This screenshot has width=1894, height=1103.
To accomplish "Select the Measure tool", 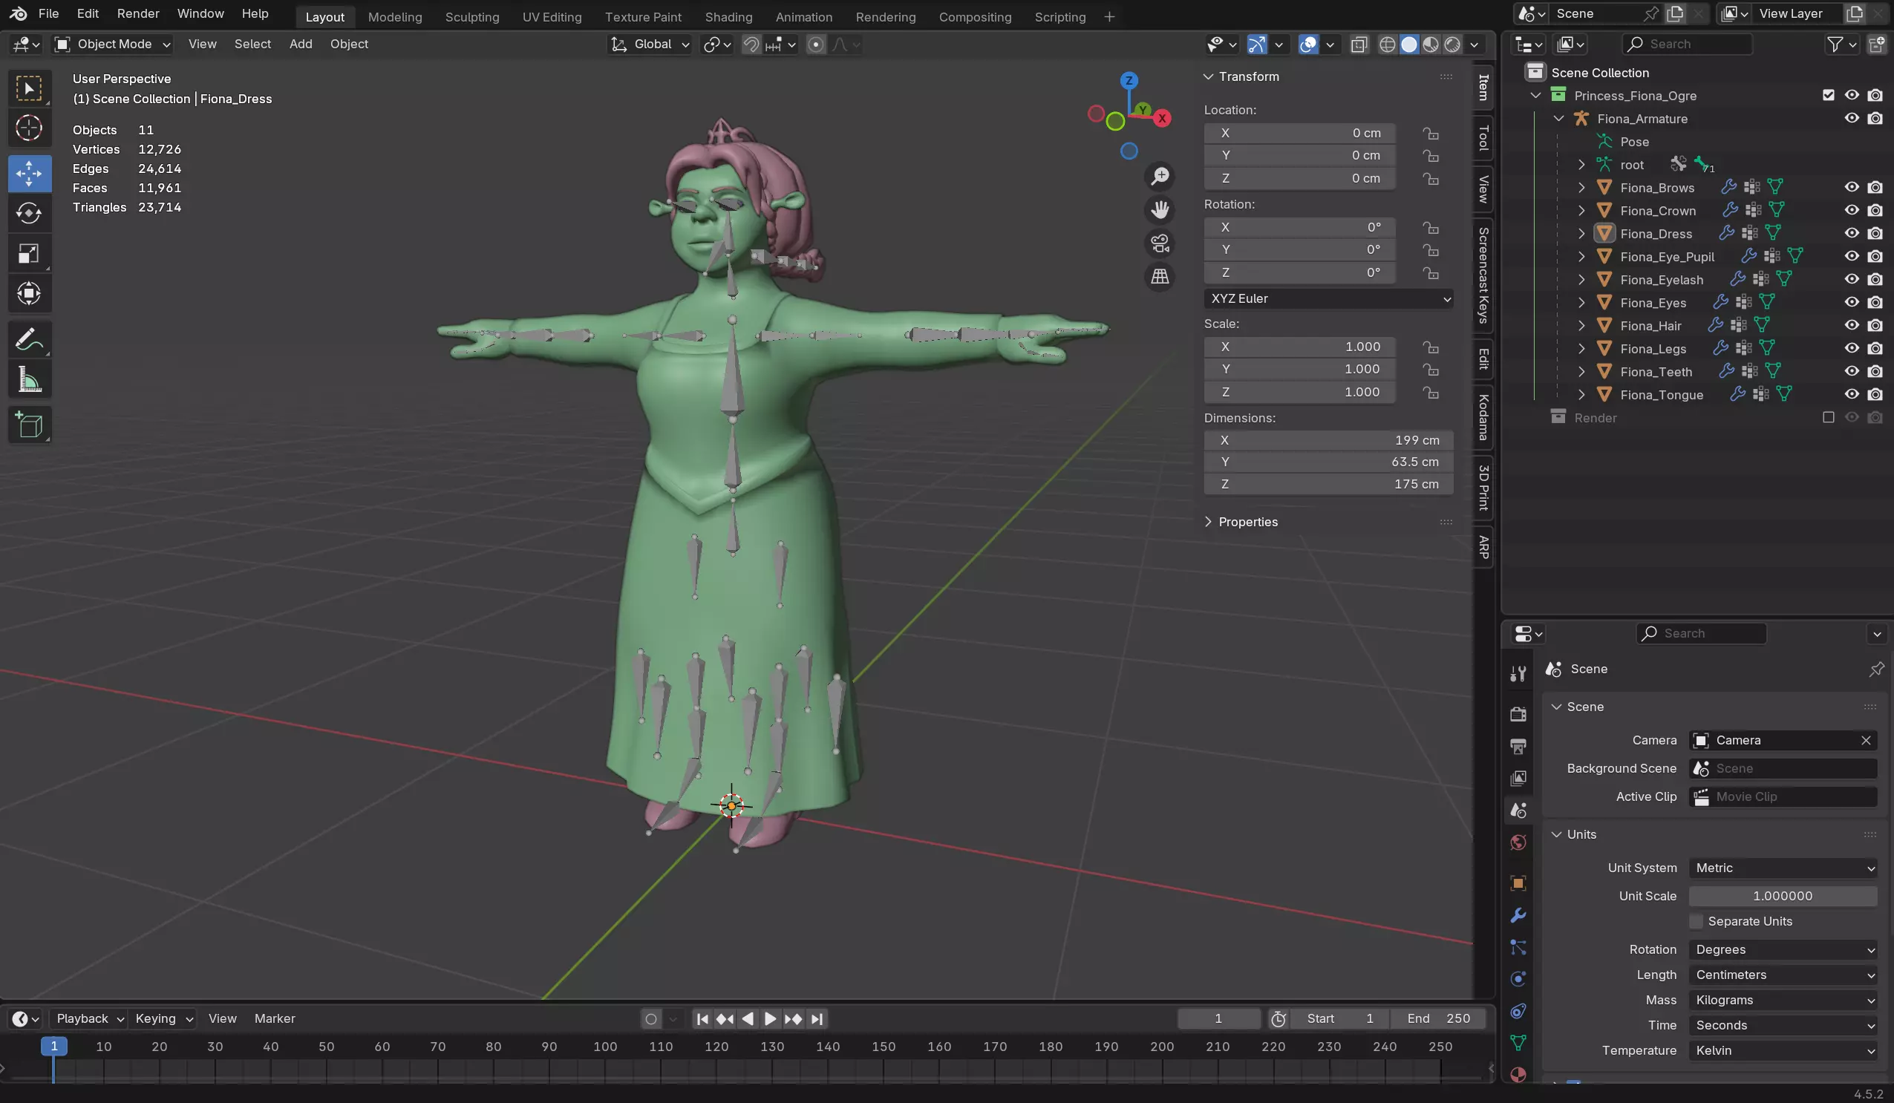I will [29, 379].
